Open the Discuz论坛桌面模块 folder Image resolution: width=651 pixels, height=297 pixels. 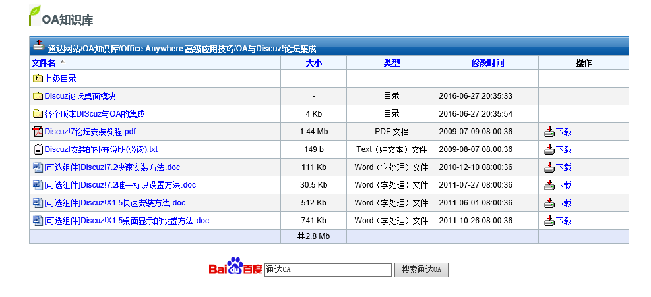80,96
